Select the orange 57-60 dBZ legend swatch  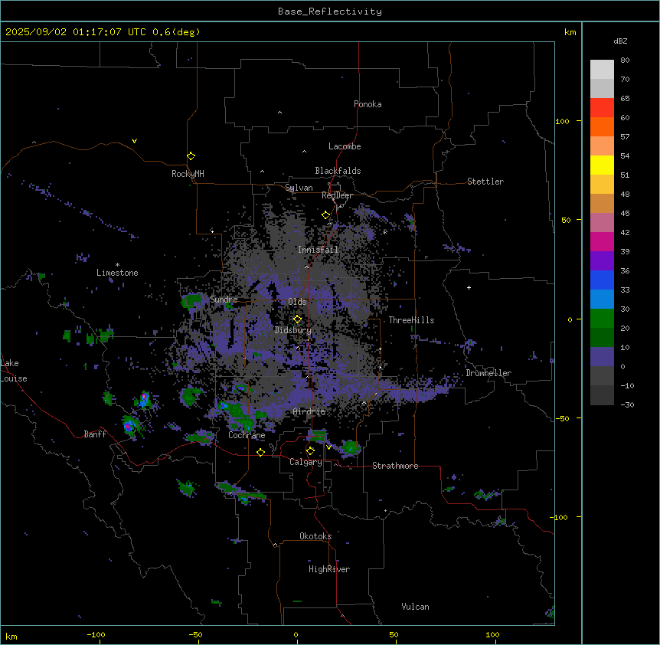click(x=602, y=126)
